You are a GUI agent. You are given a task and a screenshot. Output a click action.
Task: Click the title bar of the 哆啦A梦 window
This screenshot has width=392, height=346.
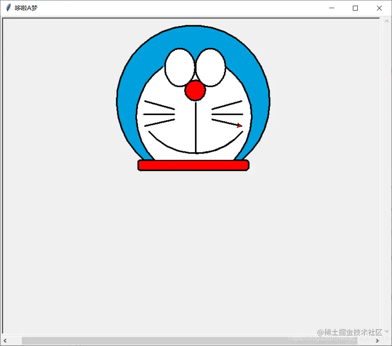tap(163, 8)
